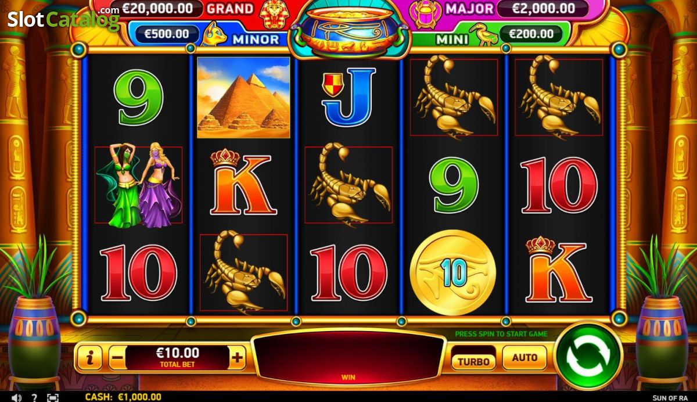Open the SlotCatalog.com logo link
The image size is (697, 402).
(x=63, y=19)
